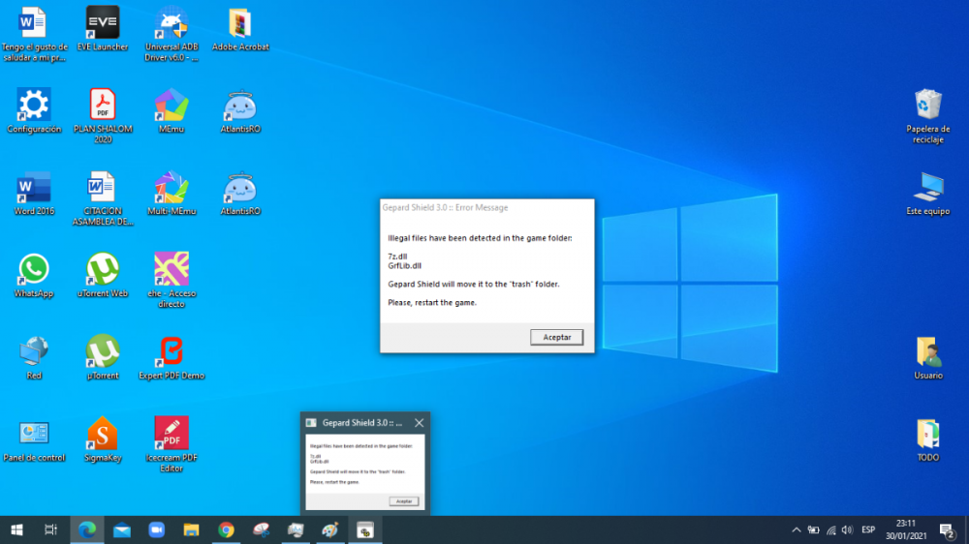This screenshot has height=544, width=969.
Task: Open the Windows Start menu
Action: click(x=16, y=529)
